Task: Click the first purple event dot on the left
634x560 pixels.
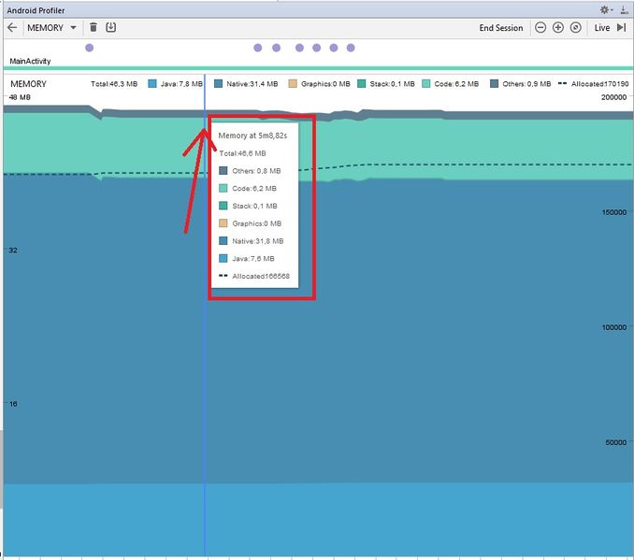Action: point(90,48)
